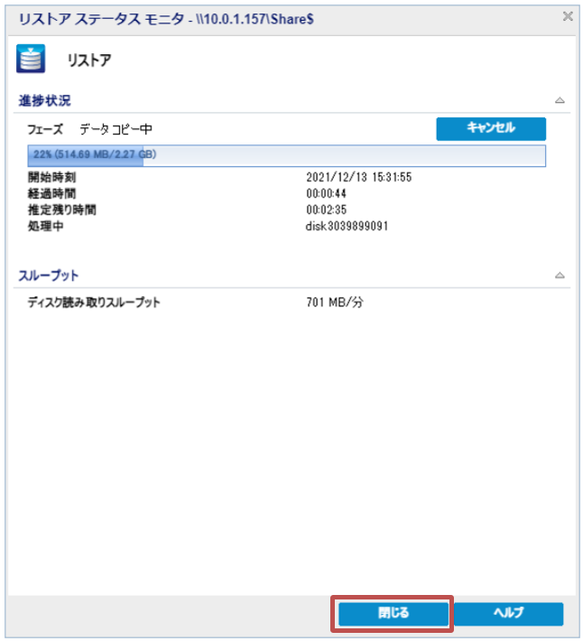Click the 閉じる button
This screenshot has width=583, height=641.
coord(393,613)
